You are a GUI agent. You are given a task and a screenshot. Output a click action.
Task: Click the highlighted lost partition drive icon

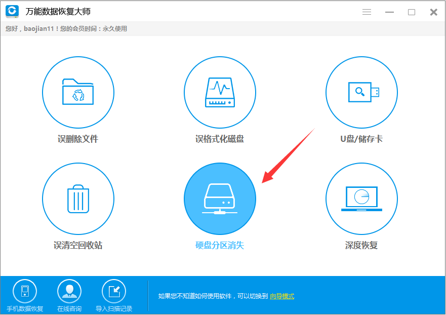tap(220, 199)
